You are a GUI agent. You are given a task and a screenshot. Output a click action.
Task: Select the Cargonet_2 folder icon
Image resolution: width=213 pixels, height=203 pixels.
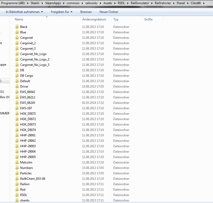pyautogui.click(x=17, y=43)
